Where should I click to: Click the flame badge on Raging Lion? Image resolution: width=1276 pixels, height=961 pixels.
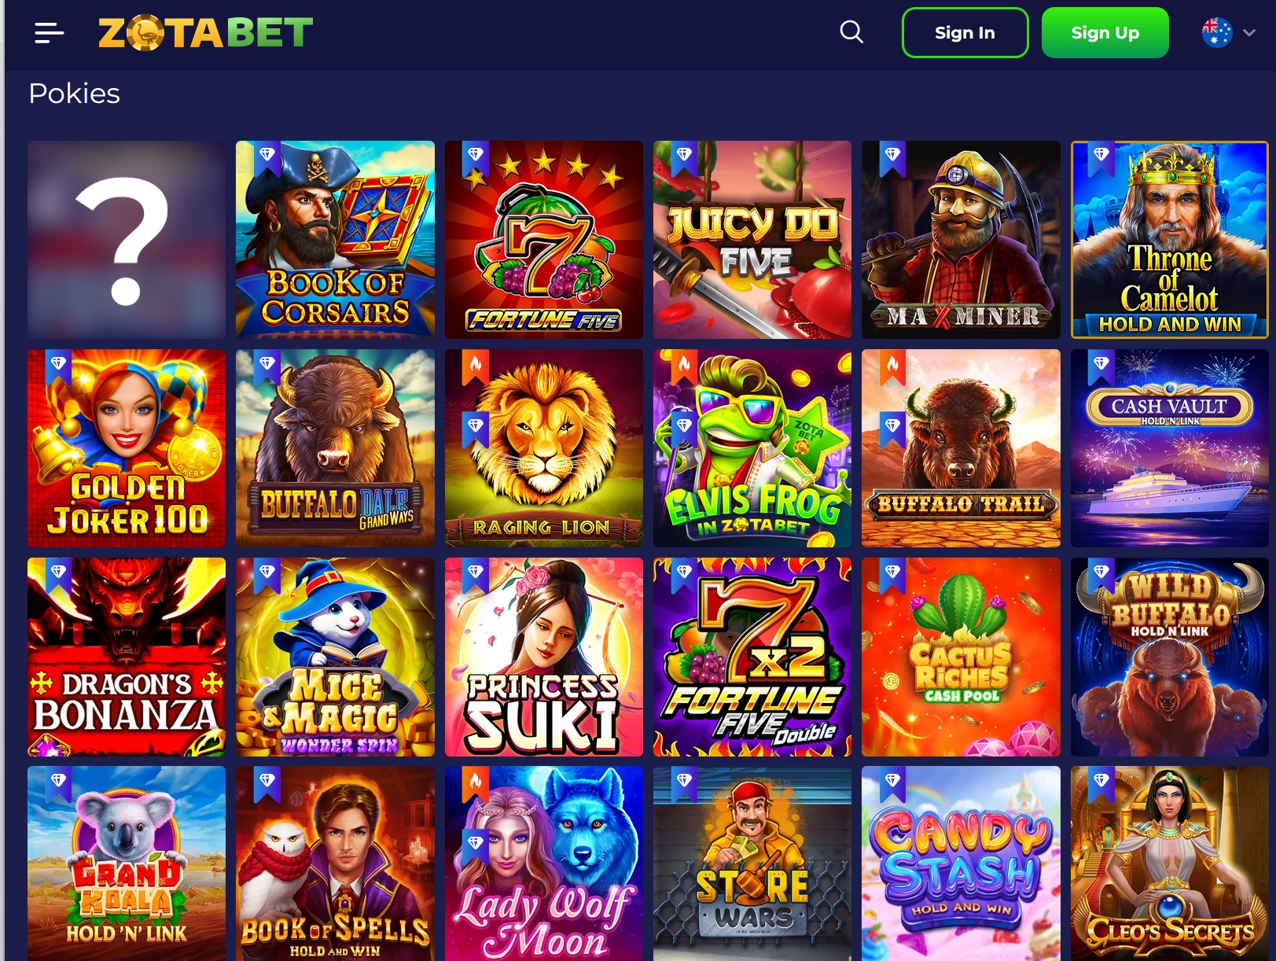click(475, 366)
